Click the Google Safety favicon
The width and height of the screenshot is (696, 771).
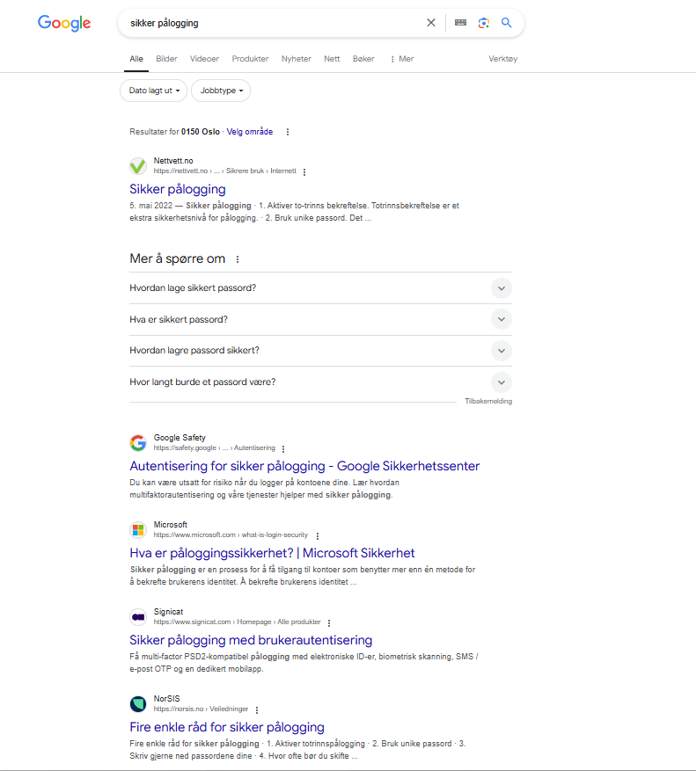(x=138, y=443)
